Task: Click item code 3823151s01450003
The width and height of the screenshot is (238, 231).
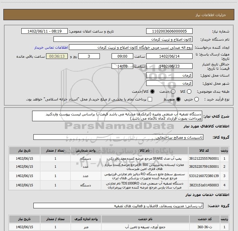Action: tap(204, 185)
